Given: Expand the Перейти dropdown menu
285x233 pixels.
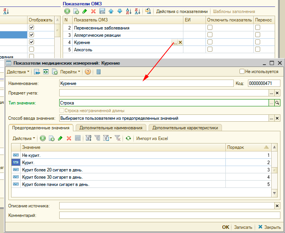Looking at the screenshot, I should (x=70, y=72).
